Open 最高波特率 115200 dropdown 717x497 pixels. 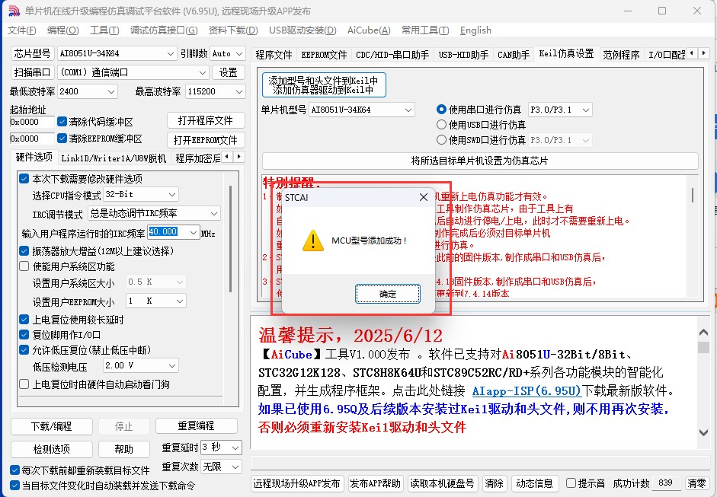(216, 91)
